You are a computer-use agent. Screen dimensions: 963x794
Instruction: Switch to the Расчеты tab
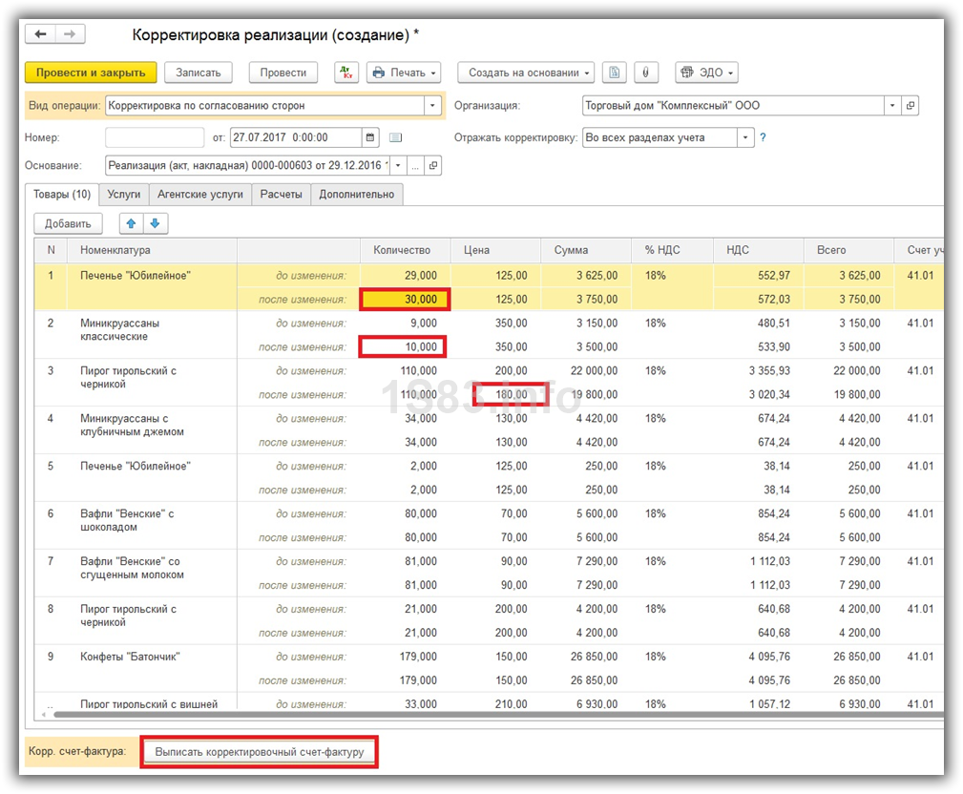point(281,194)
